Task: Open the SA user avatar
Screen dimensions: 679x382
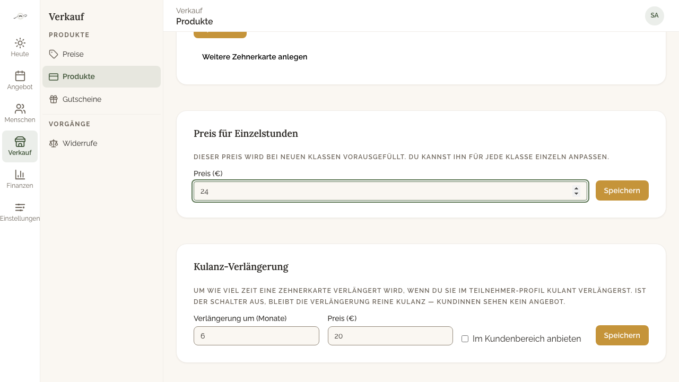Action: (x=654, y=16)
